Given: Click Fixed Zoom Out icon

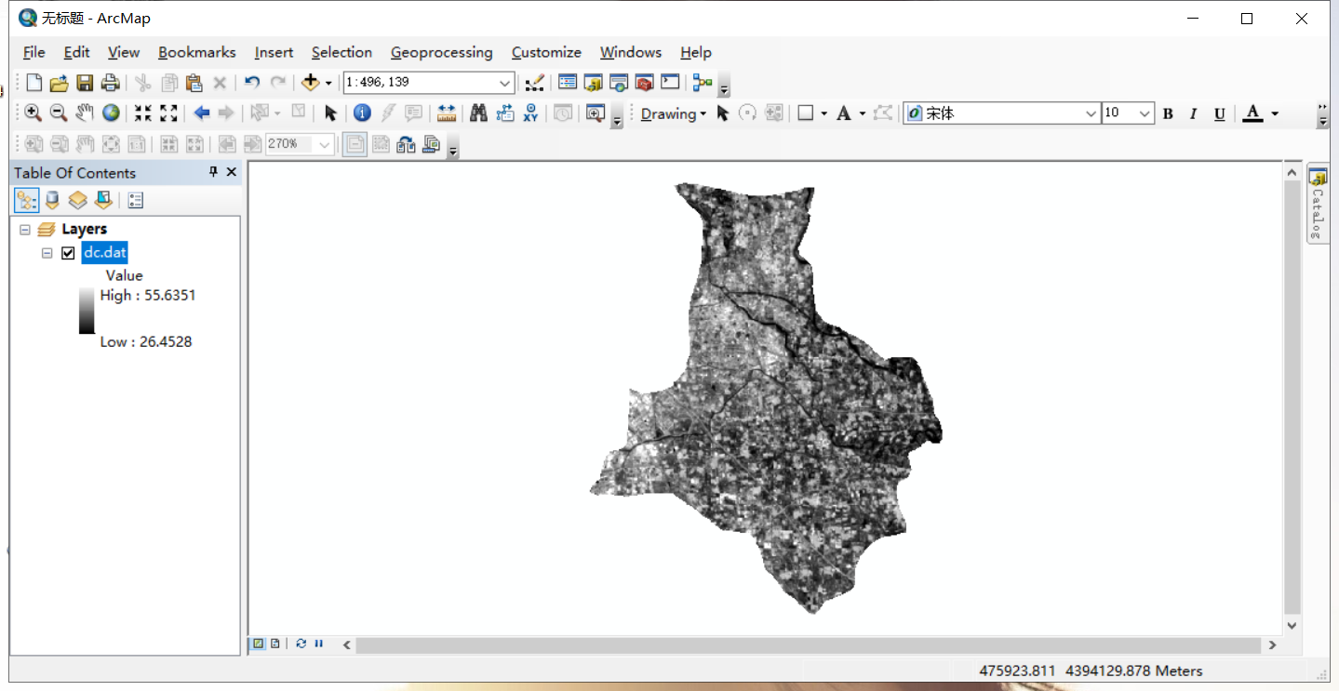Looking at the screenshot, I should pyautogui.click(x=168, y=113).
